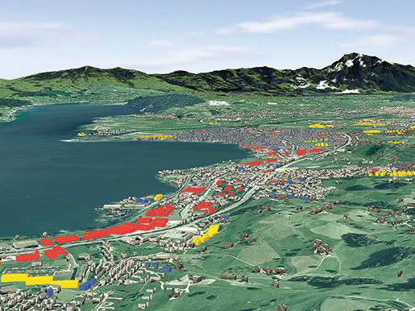Select the isolated farmhouse group on the right meadow
The image size is (415, 311).
pyautogui.click(x=321, y=247)
